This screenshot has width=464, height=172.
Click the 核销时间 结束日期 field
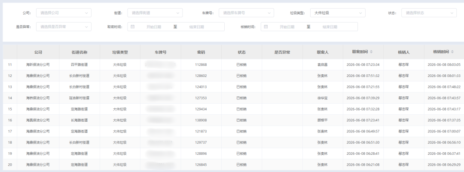pyautogui.click(x=330, y=27)
